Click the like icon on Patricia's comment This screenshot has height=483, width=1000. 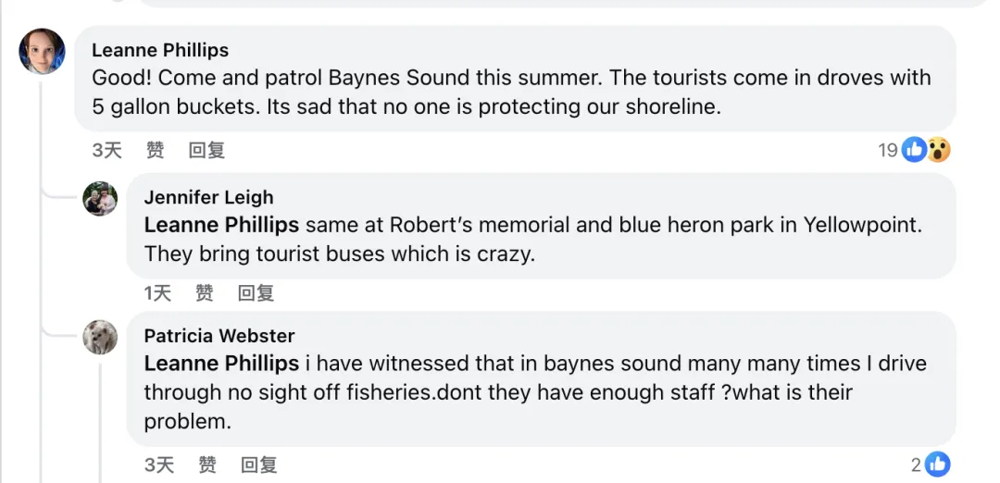tap(937, 464)
